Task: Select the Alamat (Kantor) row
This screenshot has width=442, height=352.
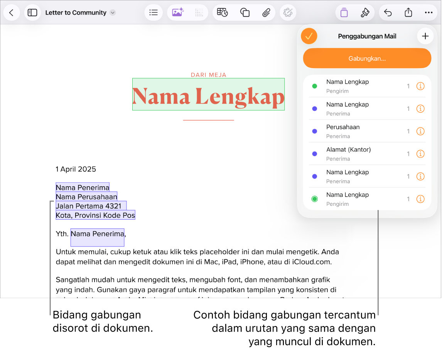Action: coord(367,154)
